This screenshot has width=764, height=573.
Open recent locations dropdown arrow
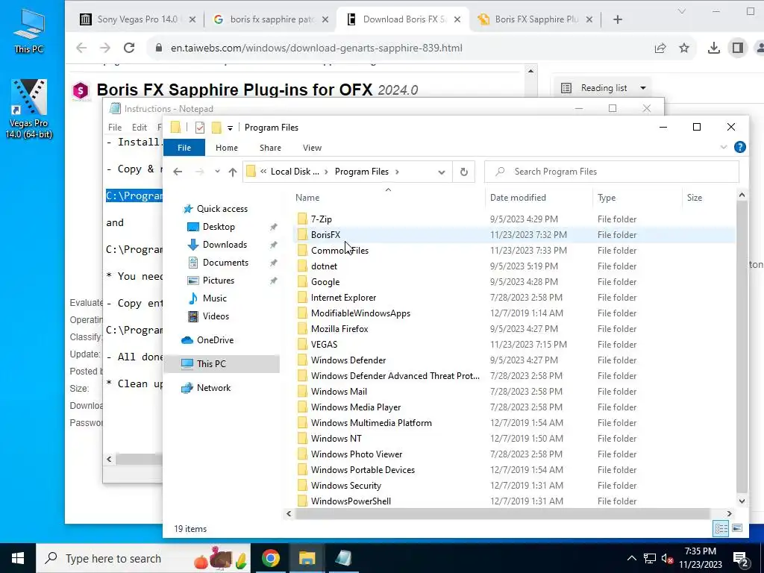(x=217, y=172)
